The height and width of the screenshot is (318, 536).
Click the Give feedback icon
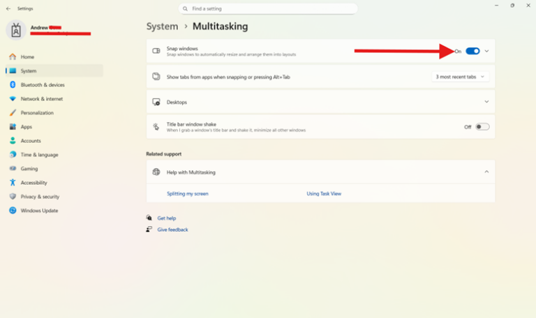[x=149, y=229]
